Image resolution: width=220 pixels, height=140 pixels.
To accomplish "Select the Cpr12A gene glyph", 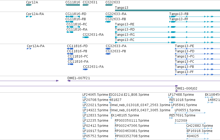I will pyautogui.click(x=29, y=5).
